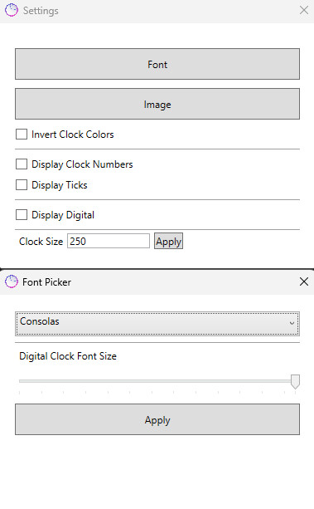Click Apply beside the Clock Size field
Screen dimensions: 314x509
(168, 241)
